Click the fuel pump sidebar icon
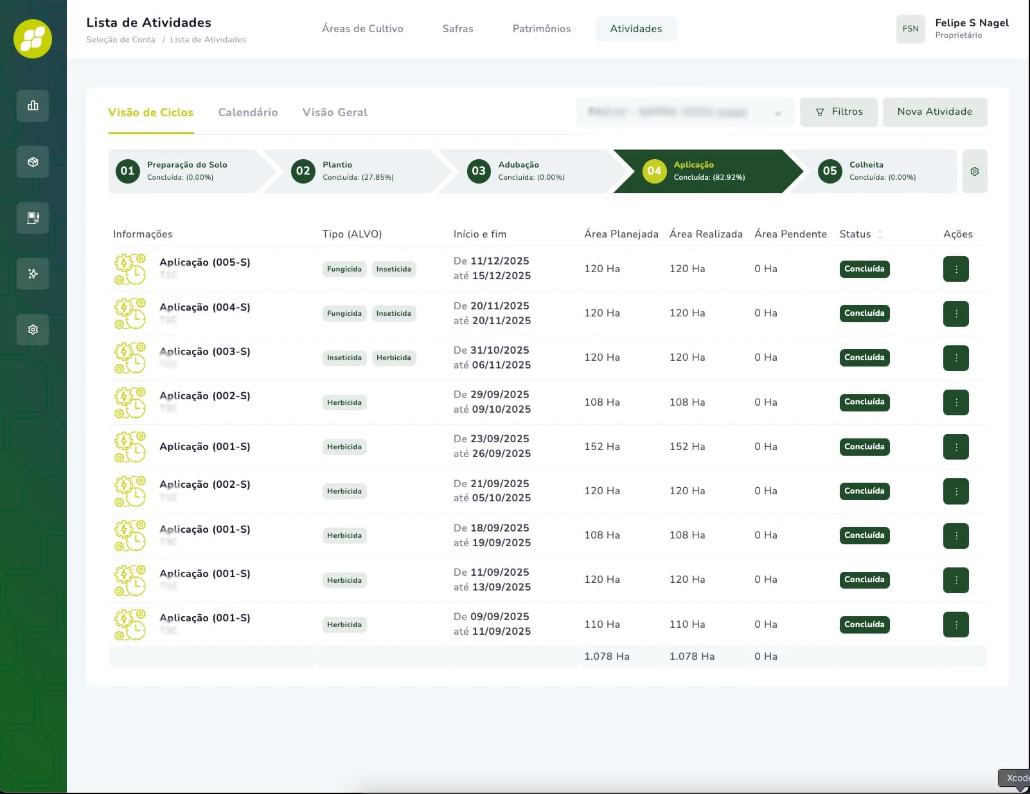Viewport: 1030px width, 794px height. click(x=33, y=218)
